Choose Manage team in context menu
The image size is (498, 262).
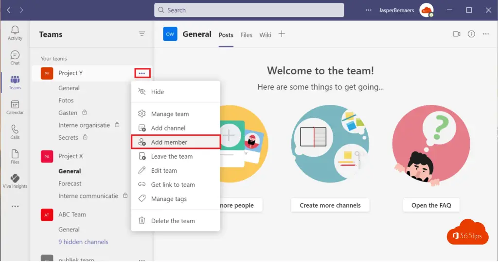pyautogui.click(x=175, y=114)
